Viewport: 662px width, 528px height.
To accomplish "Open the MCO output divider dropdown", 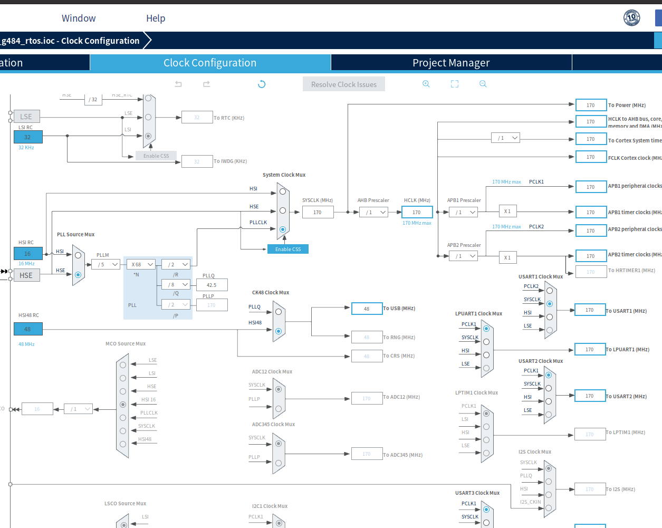I will [x=79, y=409].
